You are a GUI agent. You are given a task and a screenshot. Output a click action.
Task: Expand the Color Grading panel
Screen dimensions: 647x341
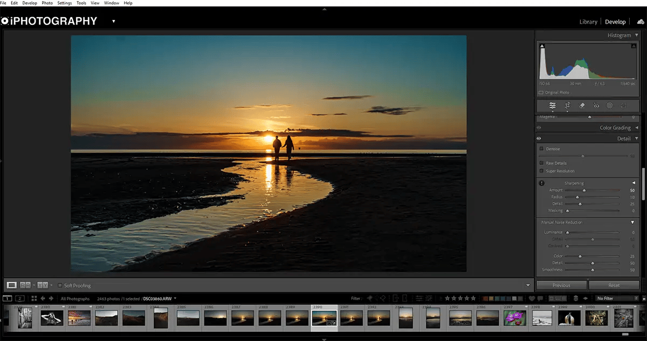point(636,128)
